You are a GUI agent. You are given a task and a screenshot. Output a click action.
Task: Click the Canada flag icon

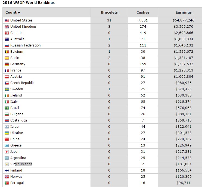click(x=7, y=33)
